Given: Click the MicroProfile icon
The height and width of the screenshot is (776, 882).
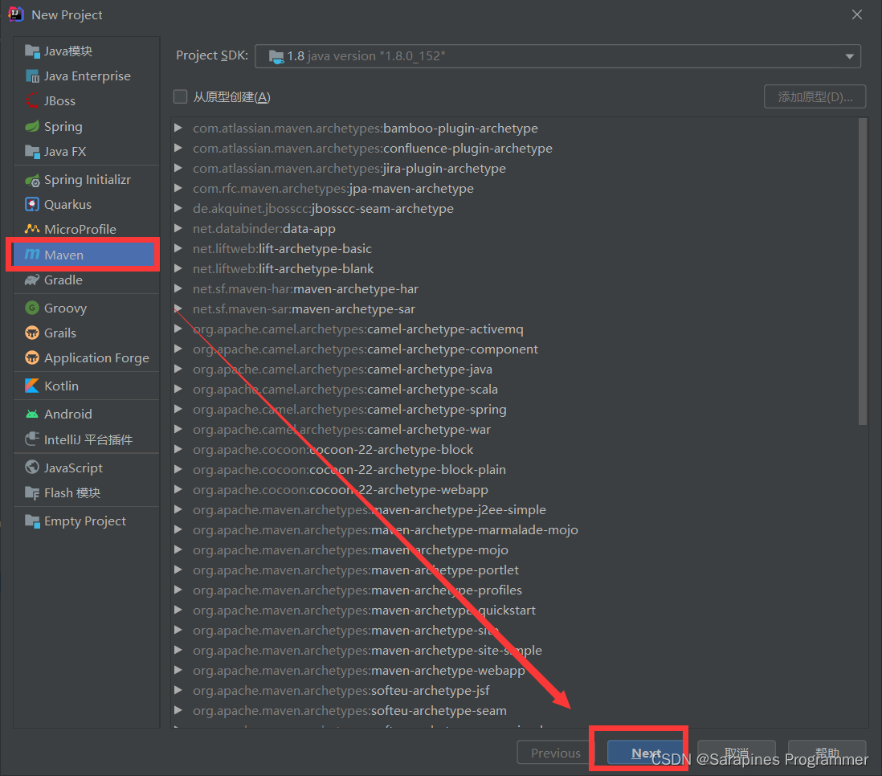Looking at the screenshot, I should pos(32,229).
